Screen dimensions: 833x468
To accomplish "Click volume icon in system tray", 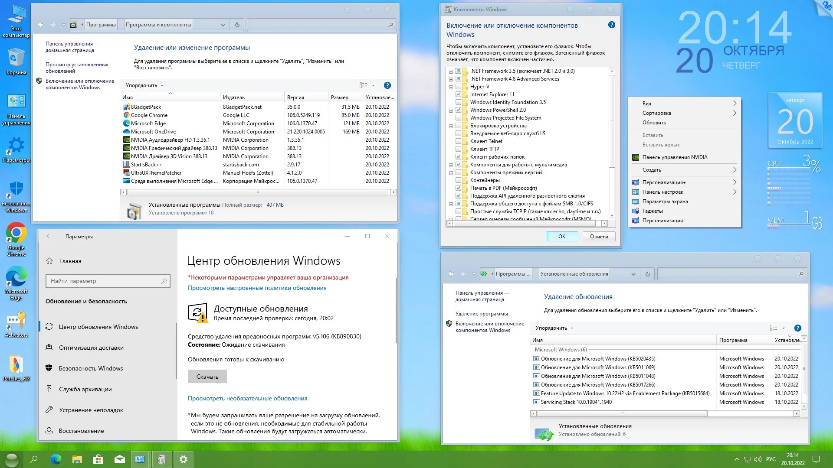I will [x=758, y=459].
